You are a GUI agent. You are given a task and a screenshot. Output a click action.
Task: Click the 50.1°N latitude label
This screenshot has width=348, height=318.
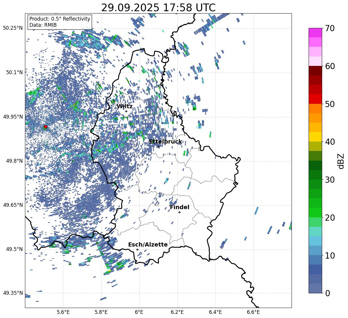click(14, 72)
